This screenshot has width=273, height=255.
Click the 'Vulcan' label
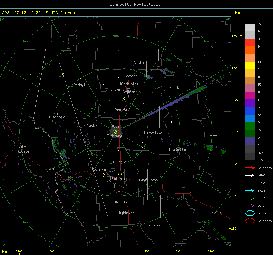pyautogui.click(x=154, y=225)
